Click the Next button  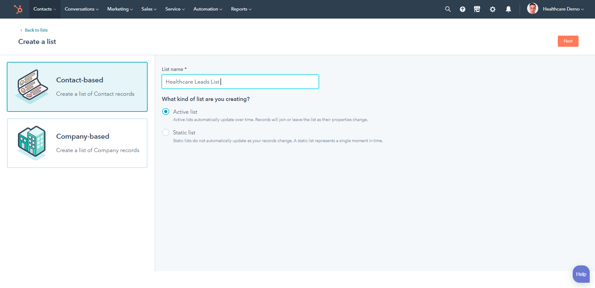[x=568, y=41]
